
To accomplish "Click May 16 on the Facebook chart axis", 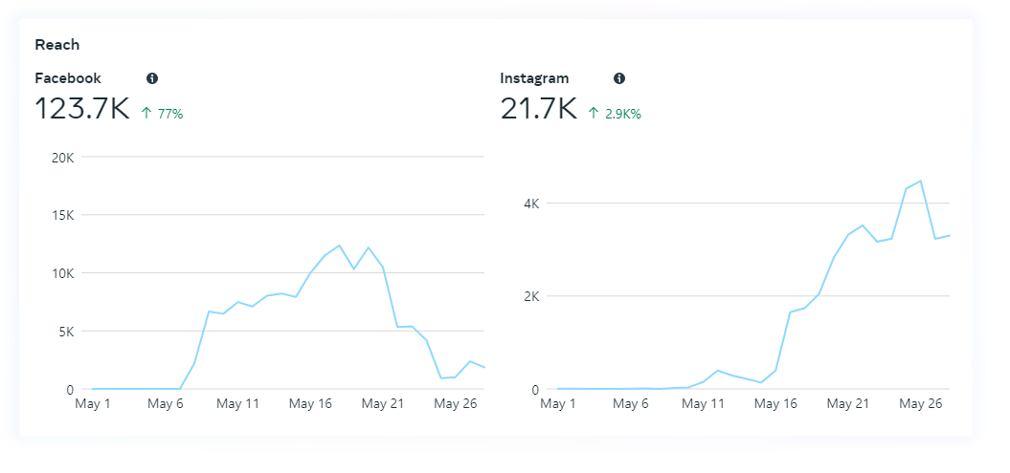I will tap(310, 404).
